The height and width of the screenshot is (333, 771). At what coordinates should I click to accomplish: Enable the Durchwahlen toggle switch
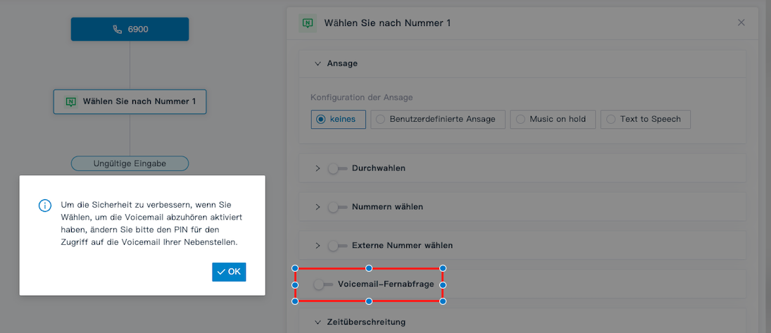click(x=337, y=168)
